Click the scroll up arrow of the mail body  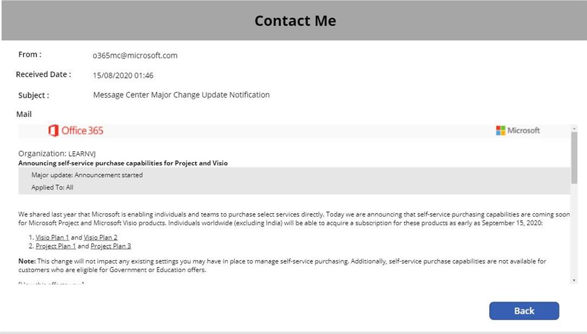574,129
